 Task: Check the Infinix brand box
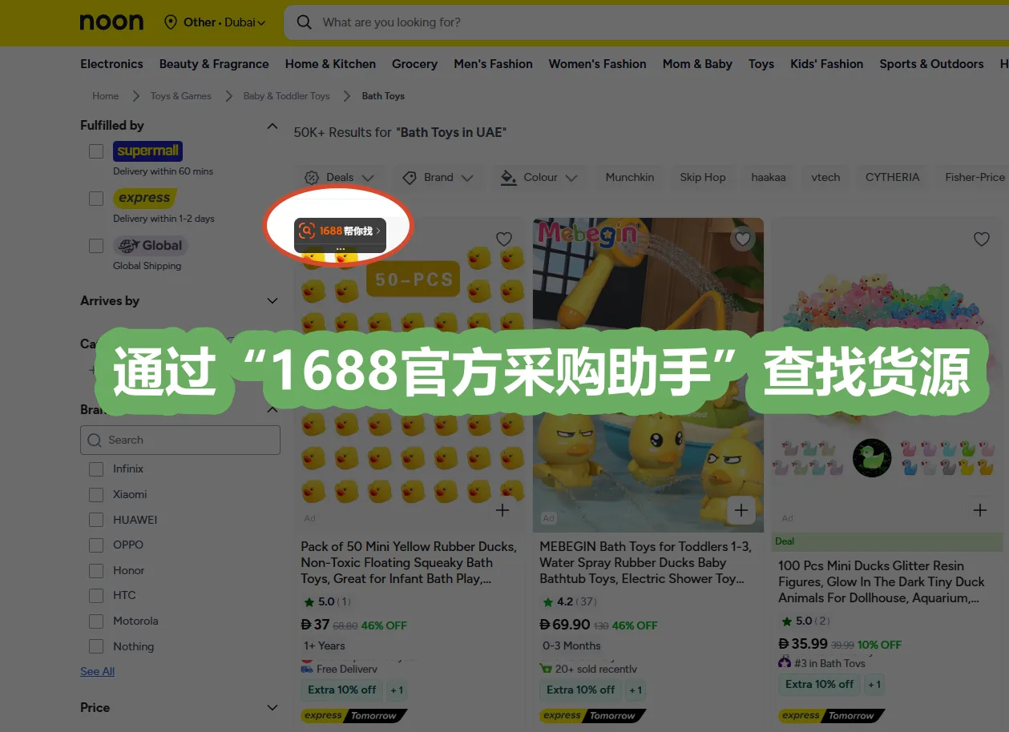click(96, 469)
